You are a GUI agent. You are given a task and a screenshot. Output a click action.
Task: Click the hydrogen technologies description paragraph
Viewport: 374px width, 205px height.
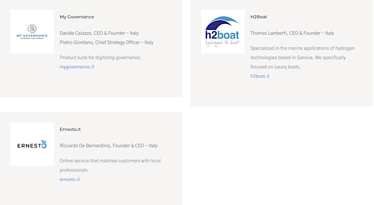[x=303, y=58]
